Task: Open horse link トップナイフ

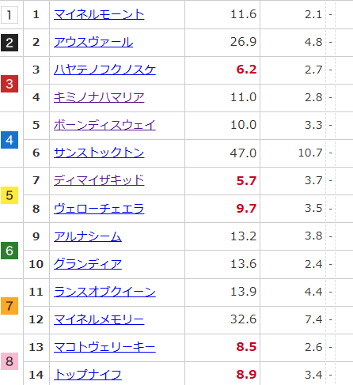Action: (88, 375)
